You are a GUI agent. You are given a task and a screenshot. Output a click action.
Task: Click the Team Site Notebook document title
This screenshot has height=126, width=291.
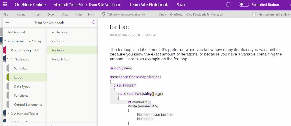(149, 5)
